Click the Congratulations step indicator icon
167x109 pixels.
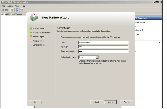point(31,45)
